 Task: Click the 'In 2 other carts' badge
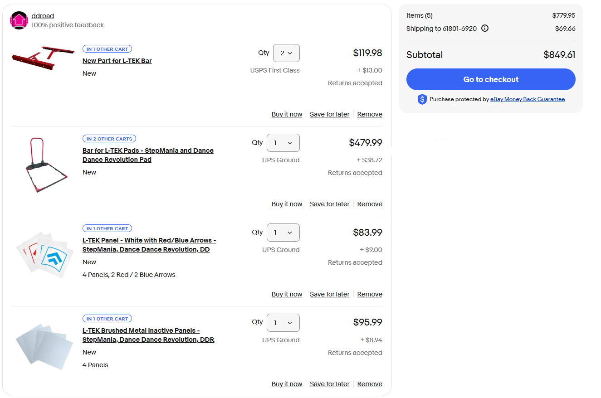[x=109, y=139]
